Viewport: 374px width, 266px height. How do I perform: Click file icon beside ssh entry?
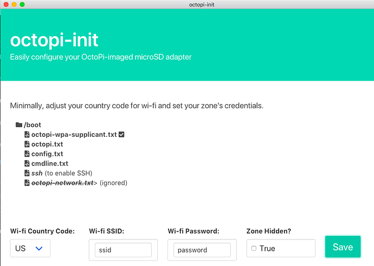point(27,173)
